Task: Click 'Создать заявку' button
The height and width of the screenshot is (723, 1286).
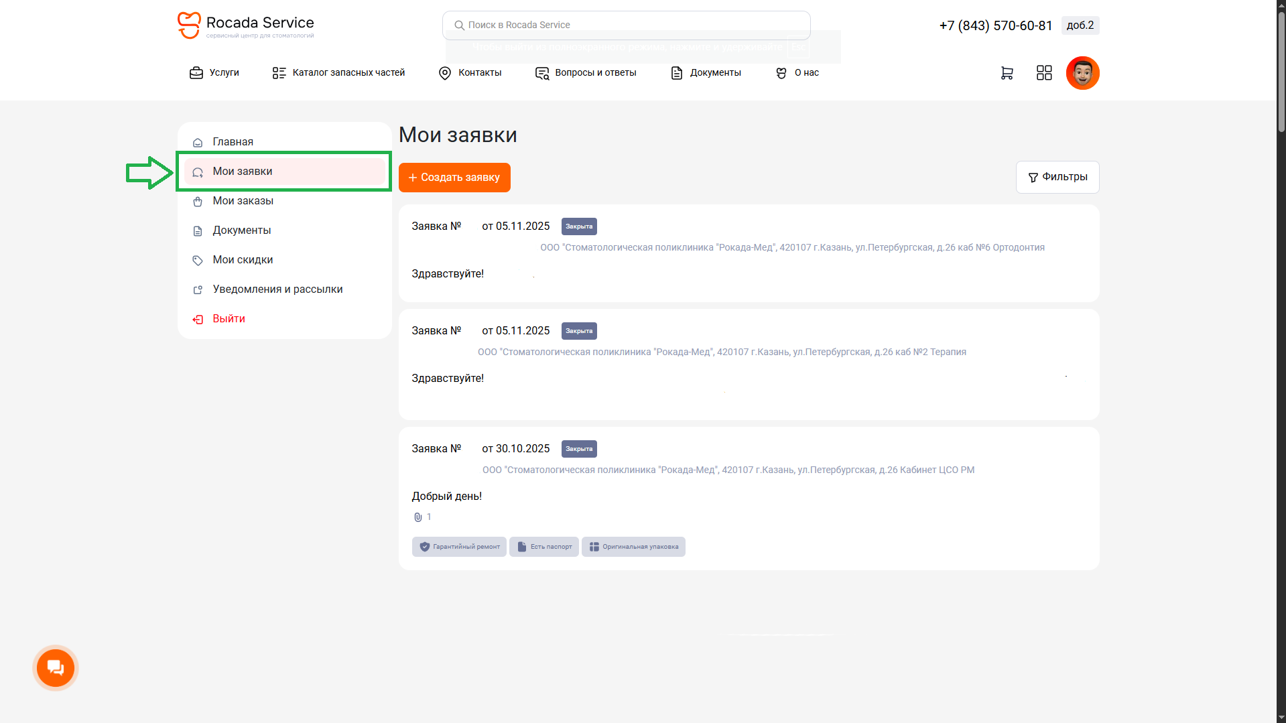Action: tap(454, 178)
